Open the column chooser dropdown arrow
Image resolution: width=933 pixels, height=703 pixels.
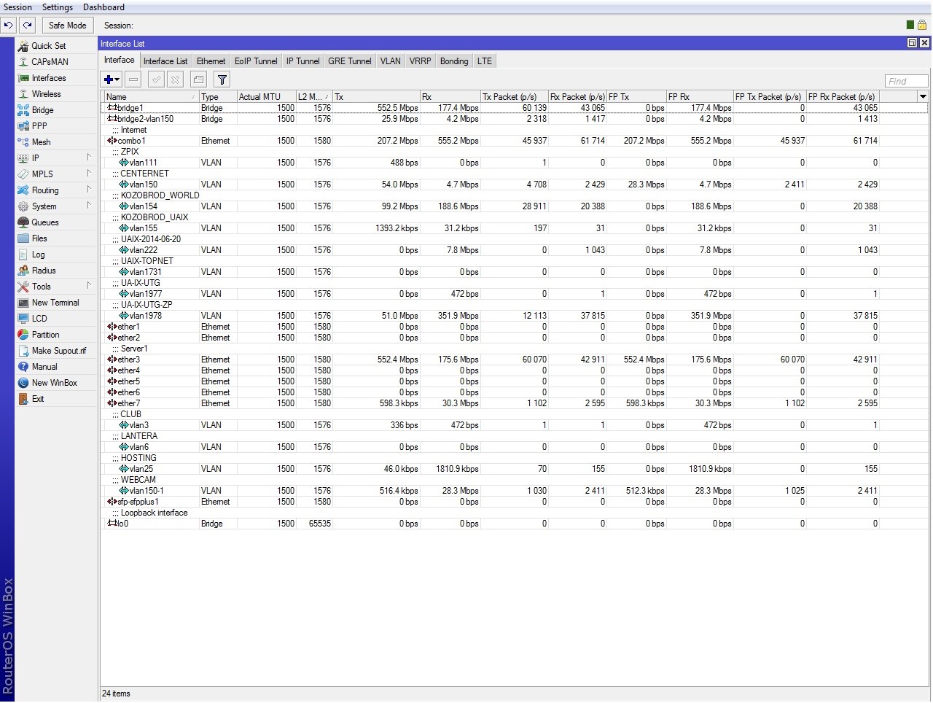923,96
